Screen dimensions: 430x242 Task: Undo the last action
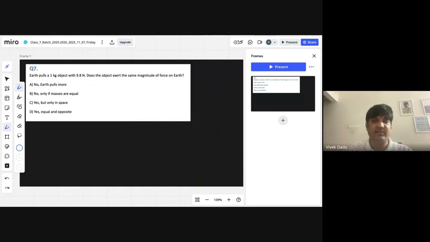[x=7, y=178]
